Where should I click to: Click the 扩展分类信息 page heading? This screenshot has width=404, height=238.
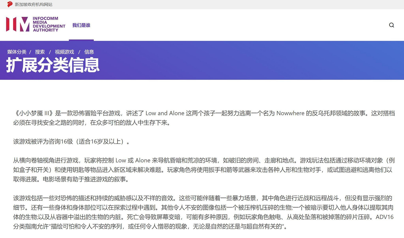click(x=53, y=65)
